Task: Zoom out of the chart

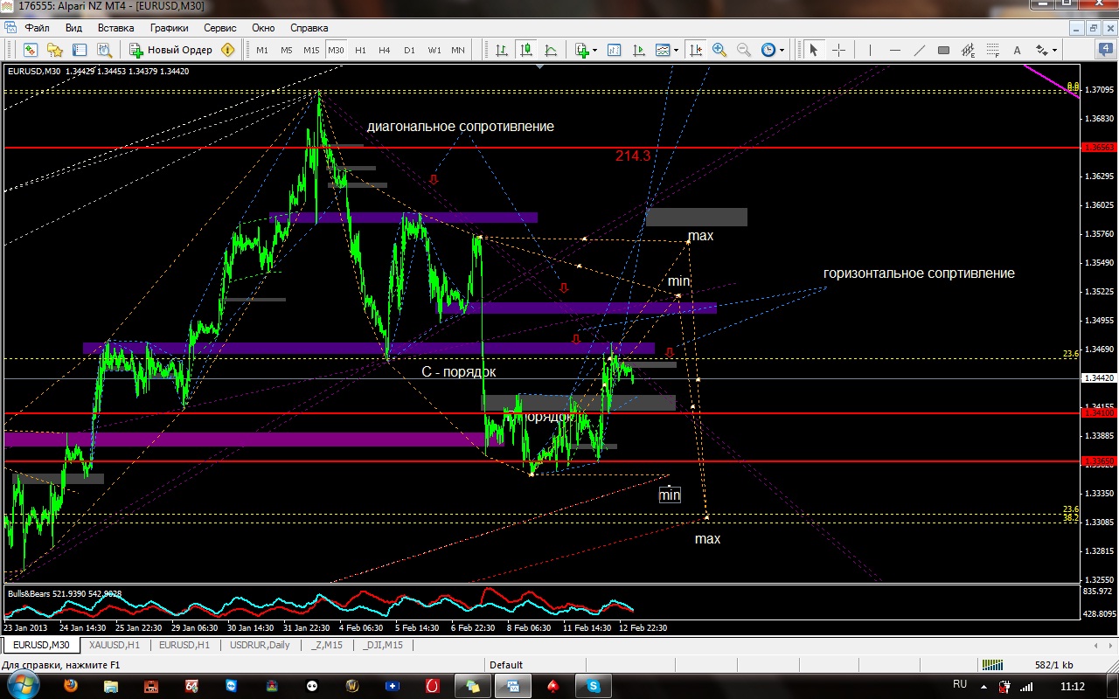Action: 744,50
